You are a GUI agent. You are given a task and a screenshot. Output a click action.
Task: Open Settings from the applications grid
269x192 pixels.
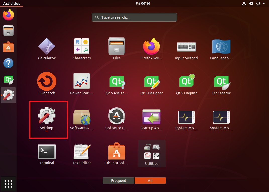pos(47,119)
